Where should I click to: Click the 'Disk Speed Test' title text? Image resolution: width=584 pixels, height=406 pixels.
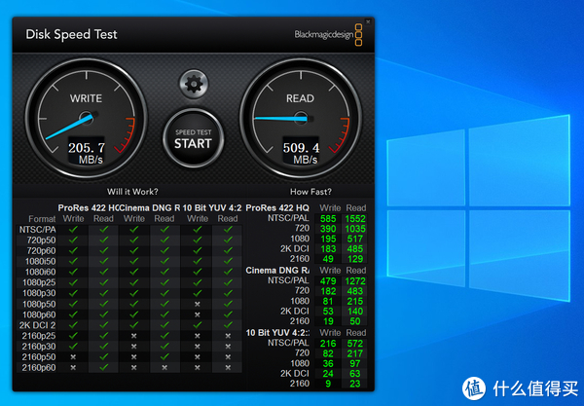[71, 34]
